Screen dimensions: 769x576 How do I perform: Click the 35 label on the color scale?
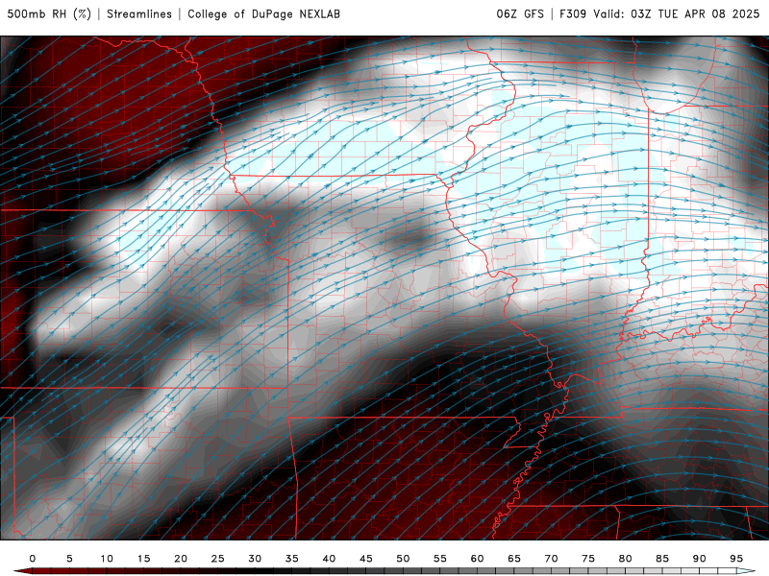pyautogui.click(x=292, y=559)
